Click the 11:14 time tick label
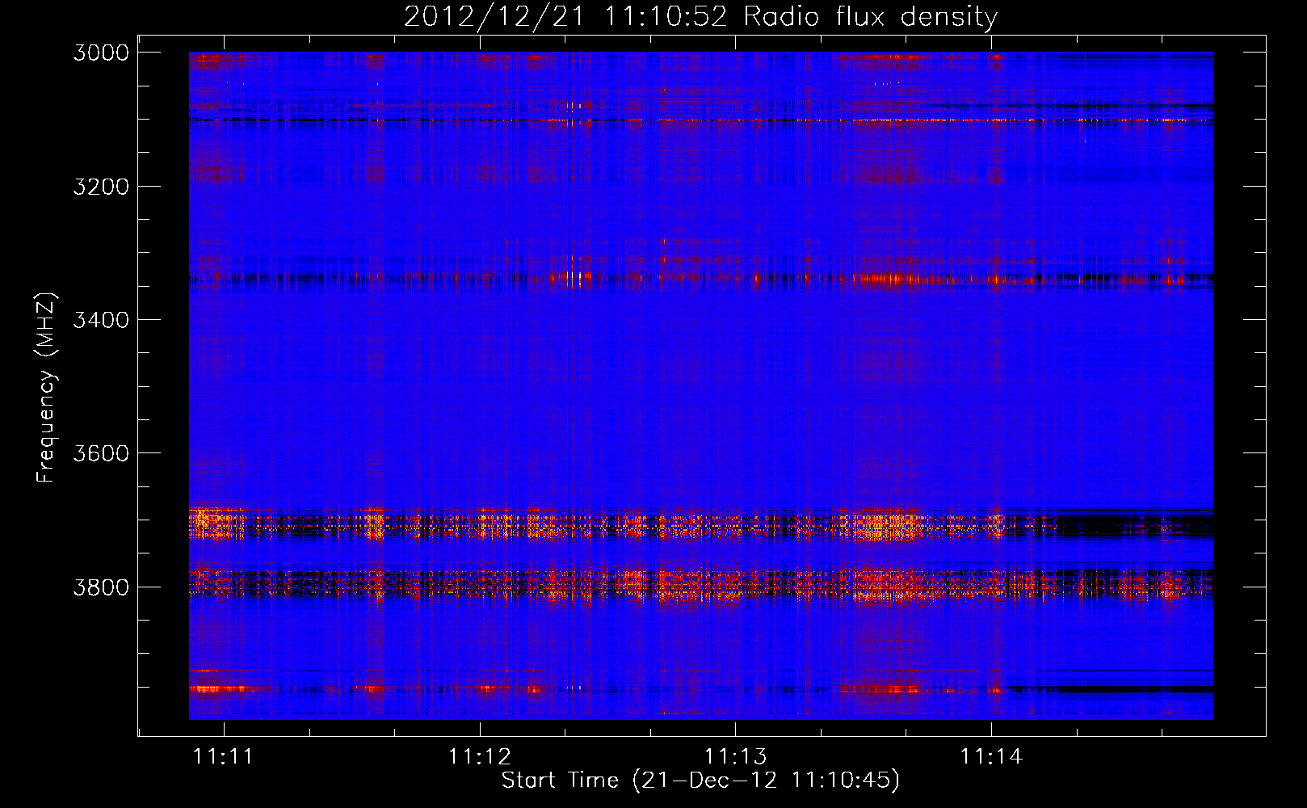This screenshot has height=808, width=1307. click(991, 757)
